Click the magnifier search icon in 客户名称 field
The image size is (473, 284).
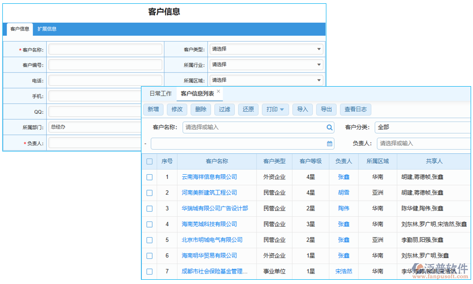[x=330, y=127]
